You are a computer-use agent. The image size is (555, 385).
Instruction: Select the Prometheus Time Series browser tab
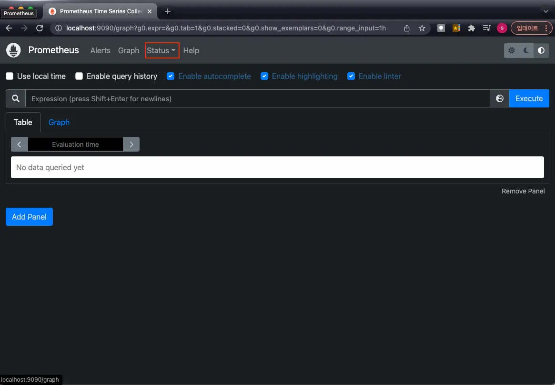tap(101, 11)
